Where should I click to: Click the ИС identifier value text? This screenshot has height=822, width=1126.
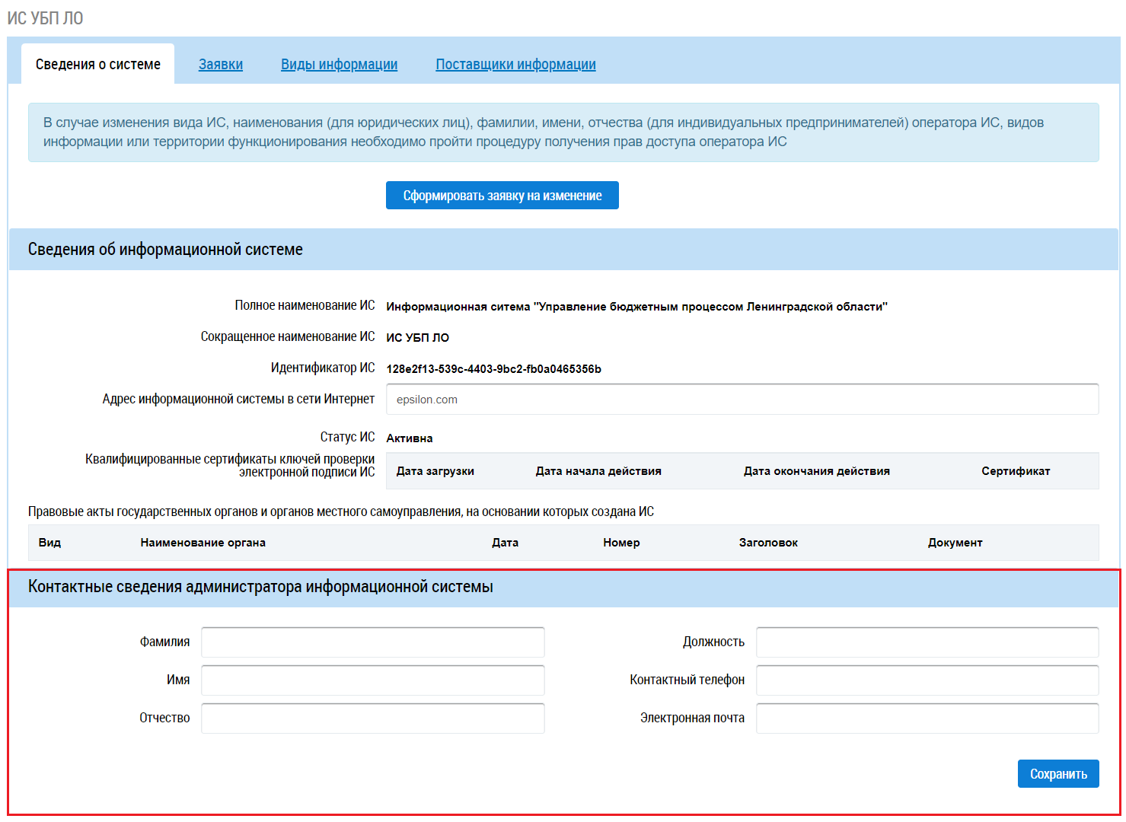pos(493,369)
